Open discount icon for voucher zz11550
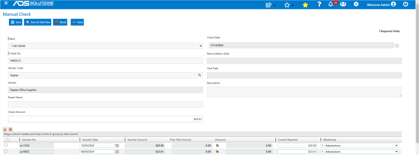419x155 pixels. click(x=218, y=146)
